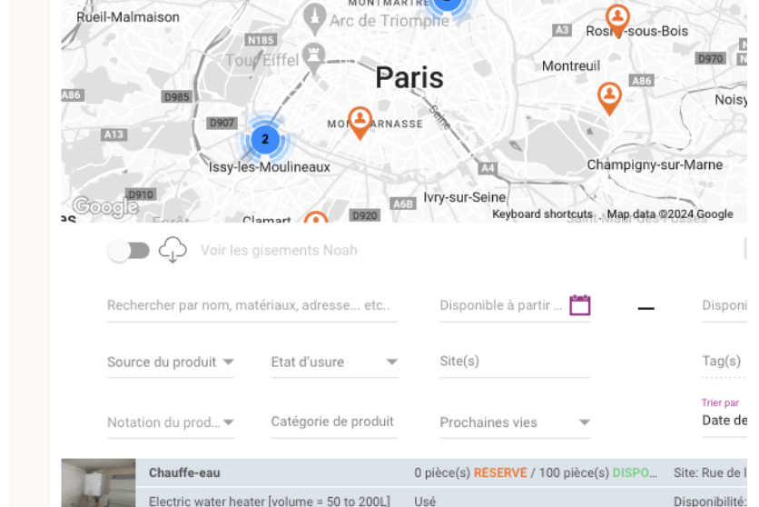
Task: Open the Chauffe-eau listing title
Action: (184, 473)
